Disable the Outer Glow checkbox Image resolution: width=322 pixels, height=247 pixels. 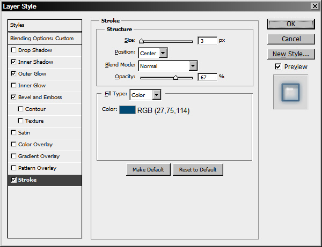point(13,74)
